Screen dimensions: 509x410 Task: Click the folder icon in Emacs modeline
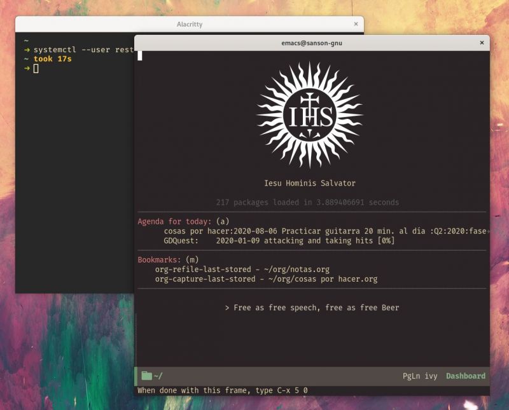tap(147, 376)
